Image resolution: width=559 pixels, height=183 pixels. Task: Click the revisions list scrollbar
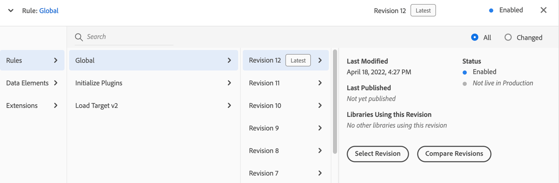tap(335, 102)
